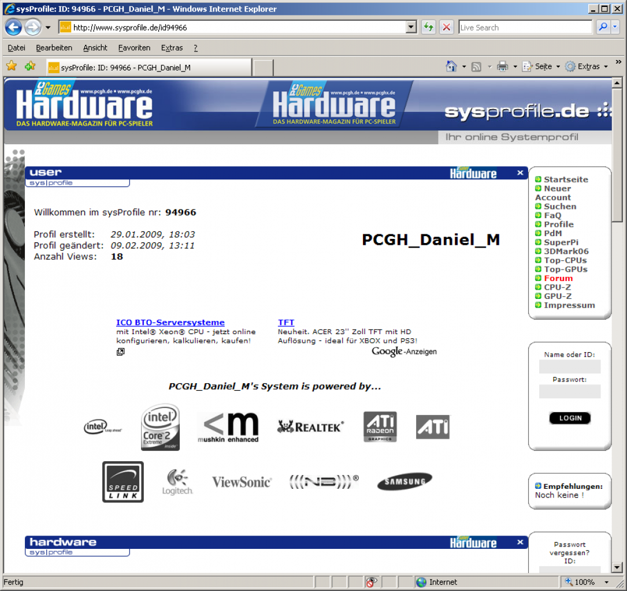Click the ViewSonic logo
This screenshot has height=591, width=627.
242,482
